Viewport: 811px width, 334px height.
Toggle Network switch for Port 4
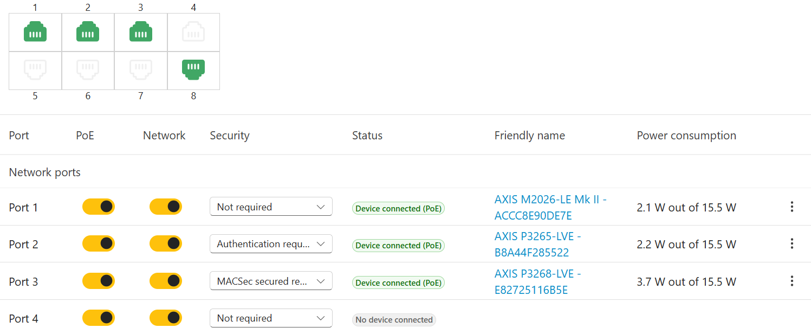166,318
